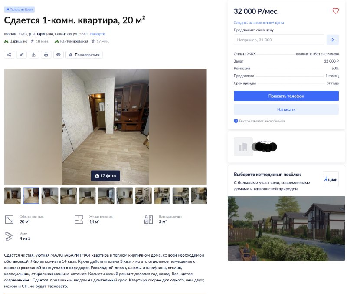Print the listing using the printer icon
This screenshot has width=347, height=294.
(46, 55)
